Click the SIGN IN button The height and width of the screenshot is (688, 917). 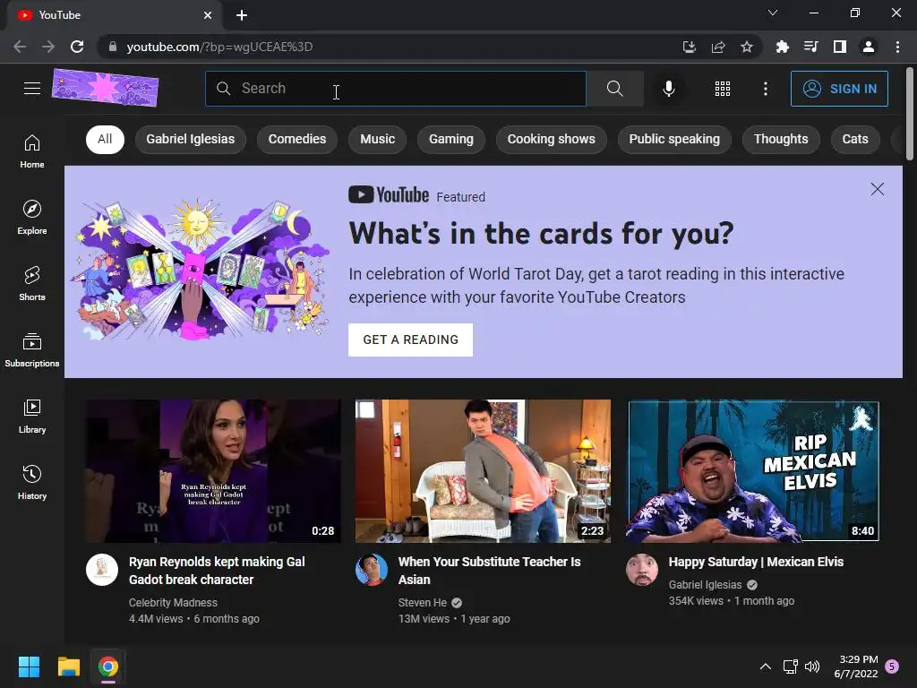(x=839, y=89)
